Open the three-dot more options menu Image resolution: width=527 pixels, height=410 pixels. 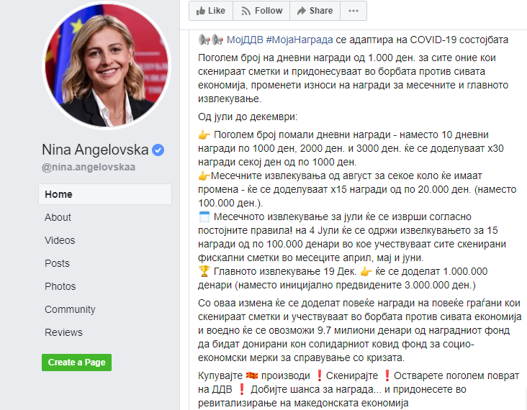(353, 11)
